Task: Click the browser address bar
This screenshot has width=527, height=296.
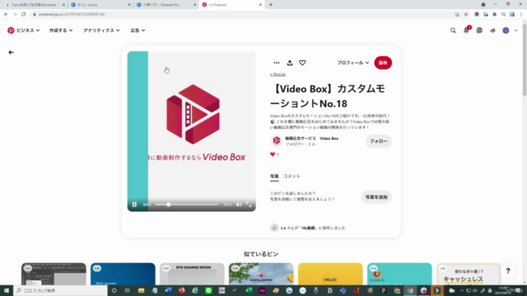Action: [x=242, y=15]
